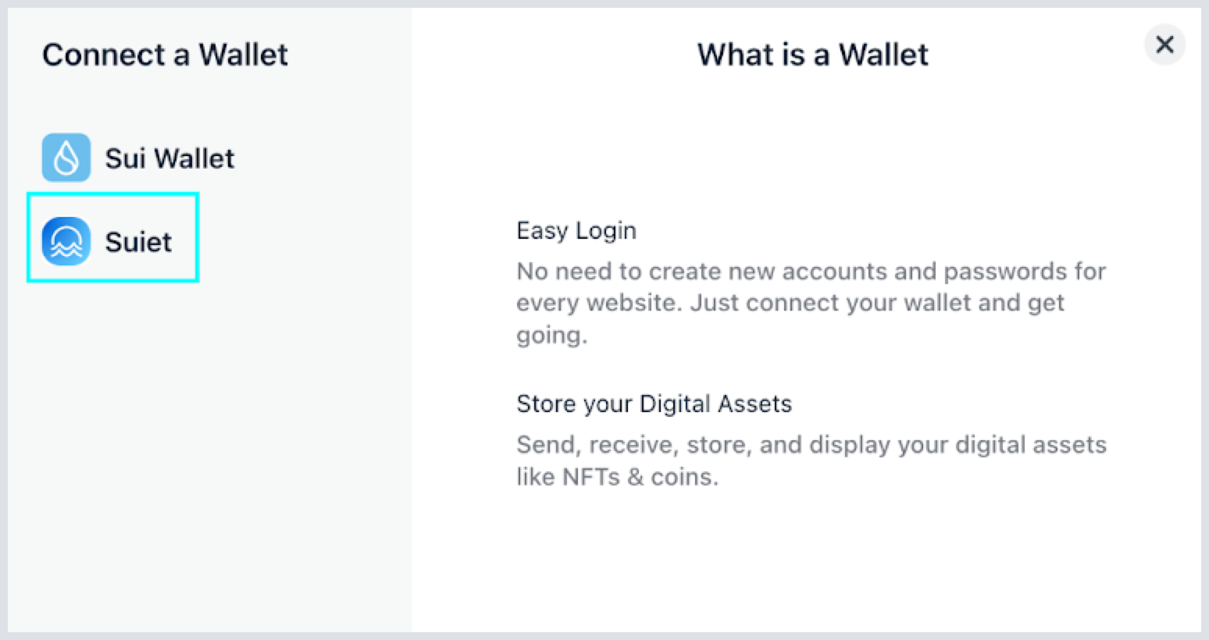Click the Suiet wave logo icon

pyautogui.click(x=66, y=241)
